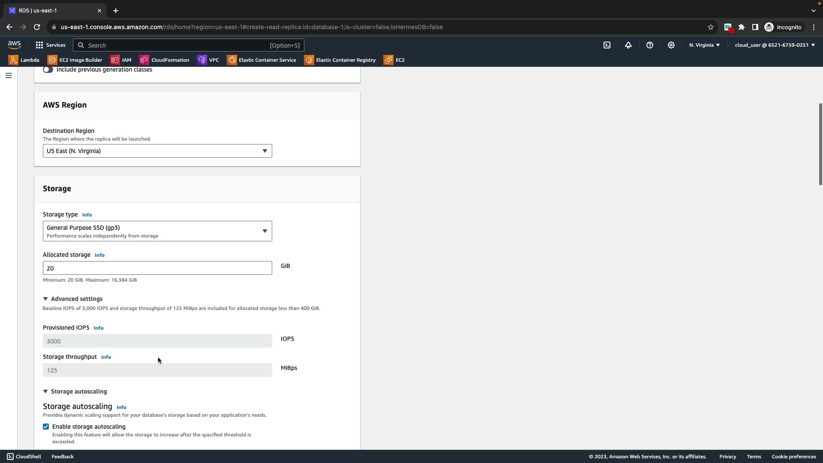Open the side navigation hamburger menu
The image size is (823, 463).
coord(9,75)
